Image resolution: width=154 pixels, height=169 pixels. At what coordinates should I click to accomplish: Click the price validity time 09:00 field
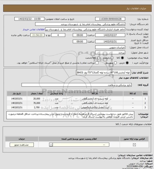click(x=80, y=41)
